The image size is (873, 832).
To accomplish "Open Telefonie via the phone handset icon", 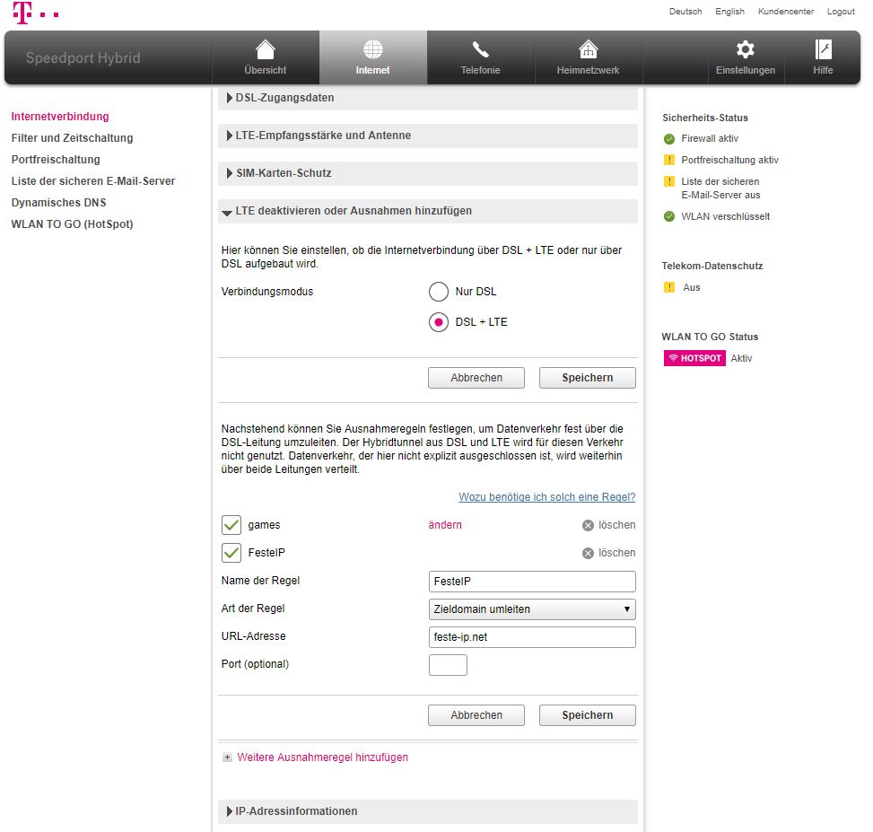I will [x=480, y=50].
